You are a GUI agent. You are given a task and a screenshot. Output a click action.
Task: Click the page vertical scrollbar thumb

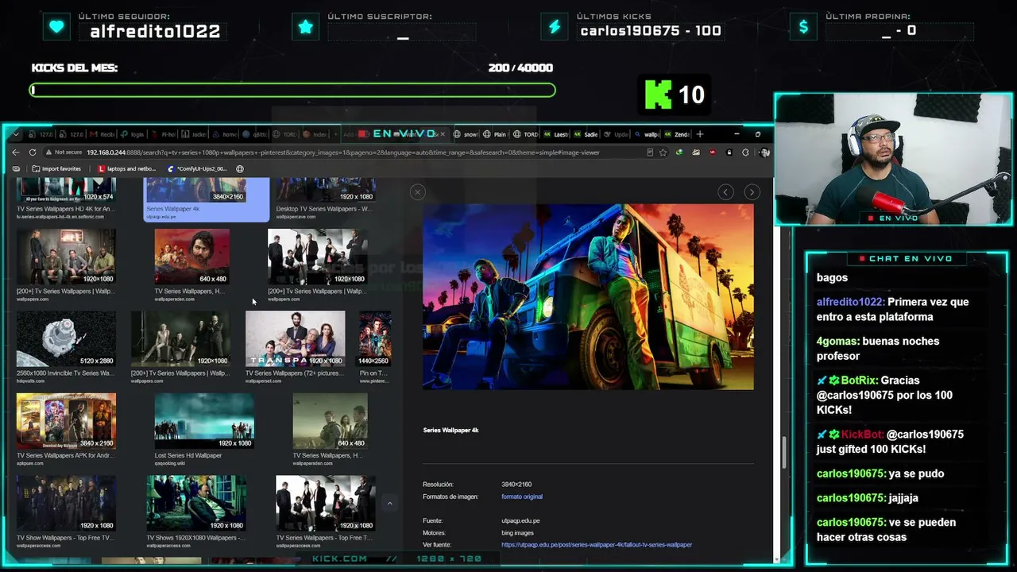tap(784, 451)
